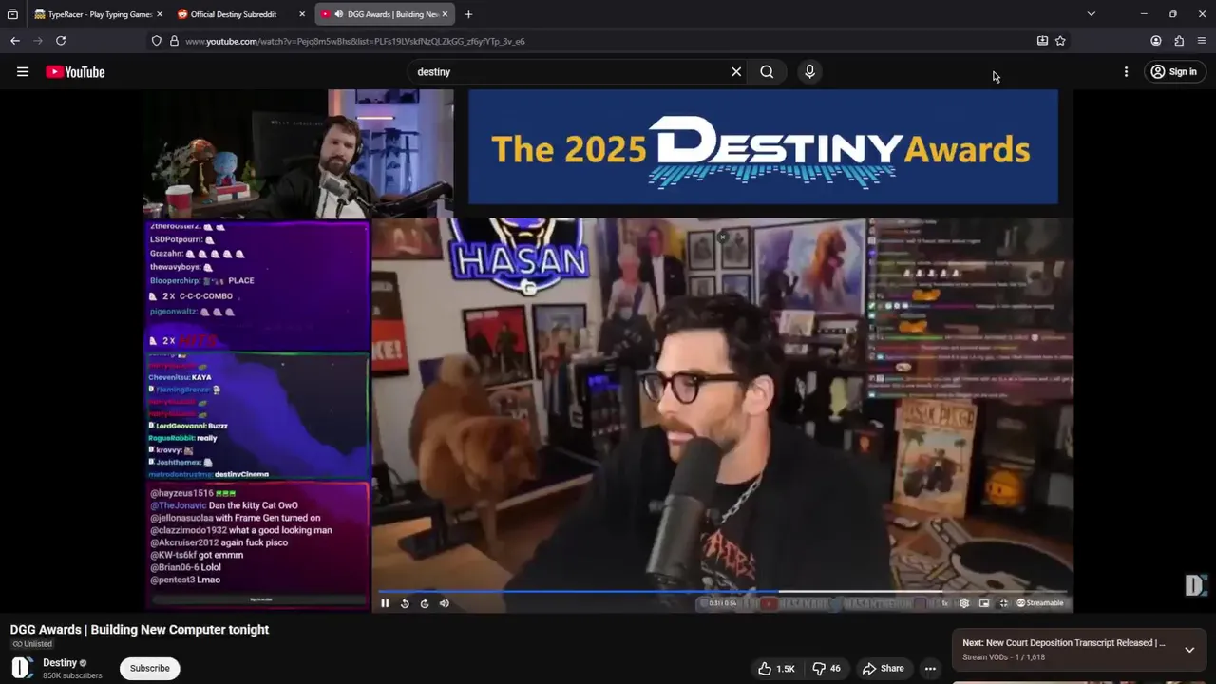
Task: Select the DGG Awards browser tab
Action: tap(384, 14)
